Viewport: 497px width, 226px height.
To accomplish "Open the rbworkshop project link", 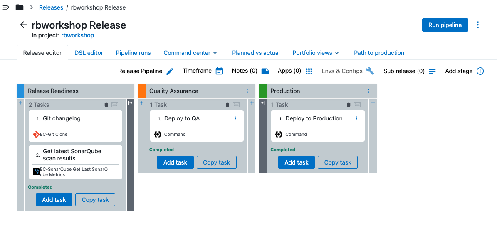I will click(x=77, y=35).
